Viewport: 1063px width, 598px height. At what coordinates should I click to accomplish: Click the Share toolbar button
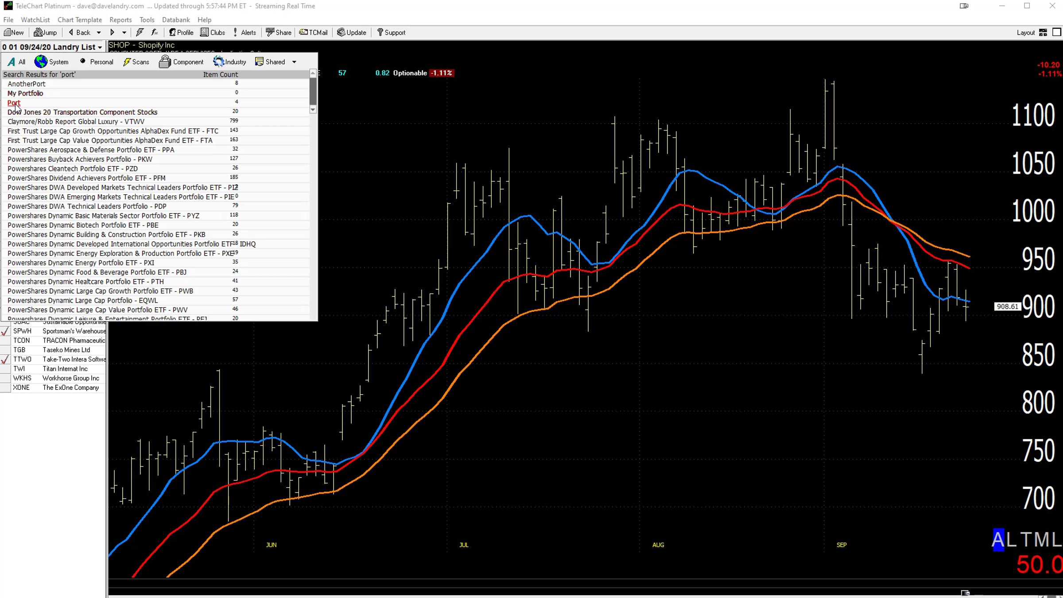[x=278, y=32]
